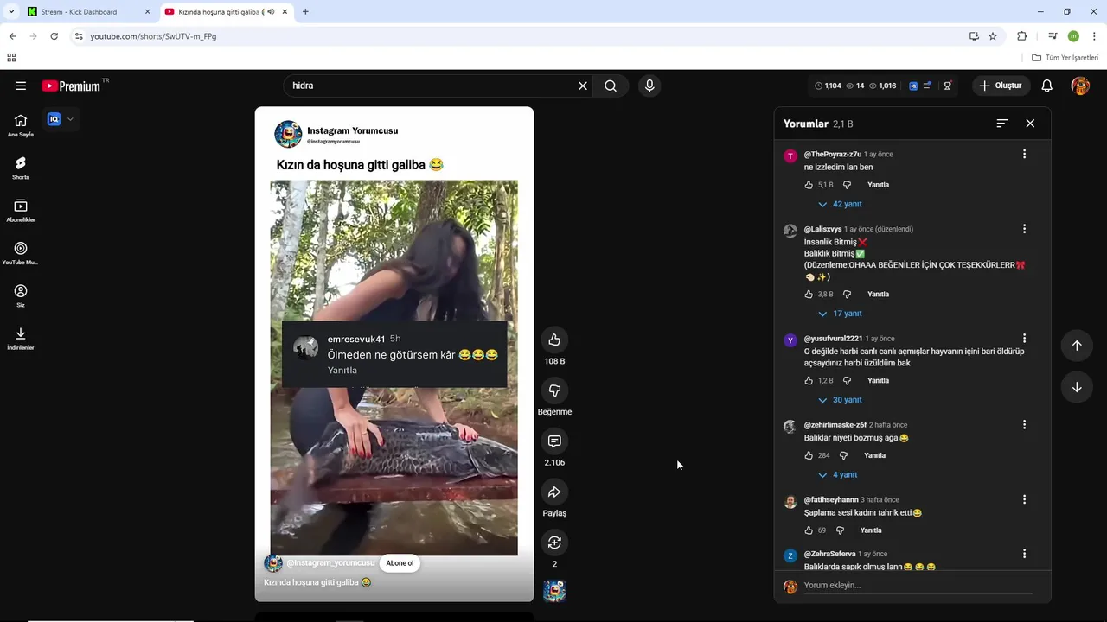Like the comment by @zehirlimaske-z6f
This screenshot has height=622, width=1107.
click(x=809, y=455)
